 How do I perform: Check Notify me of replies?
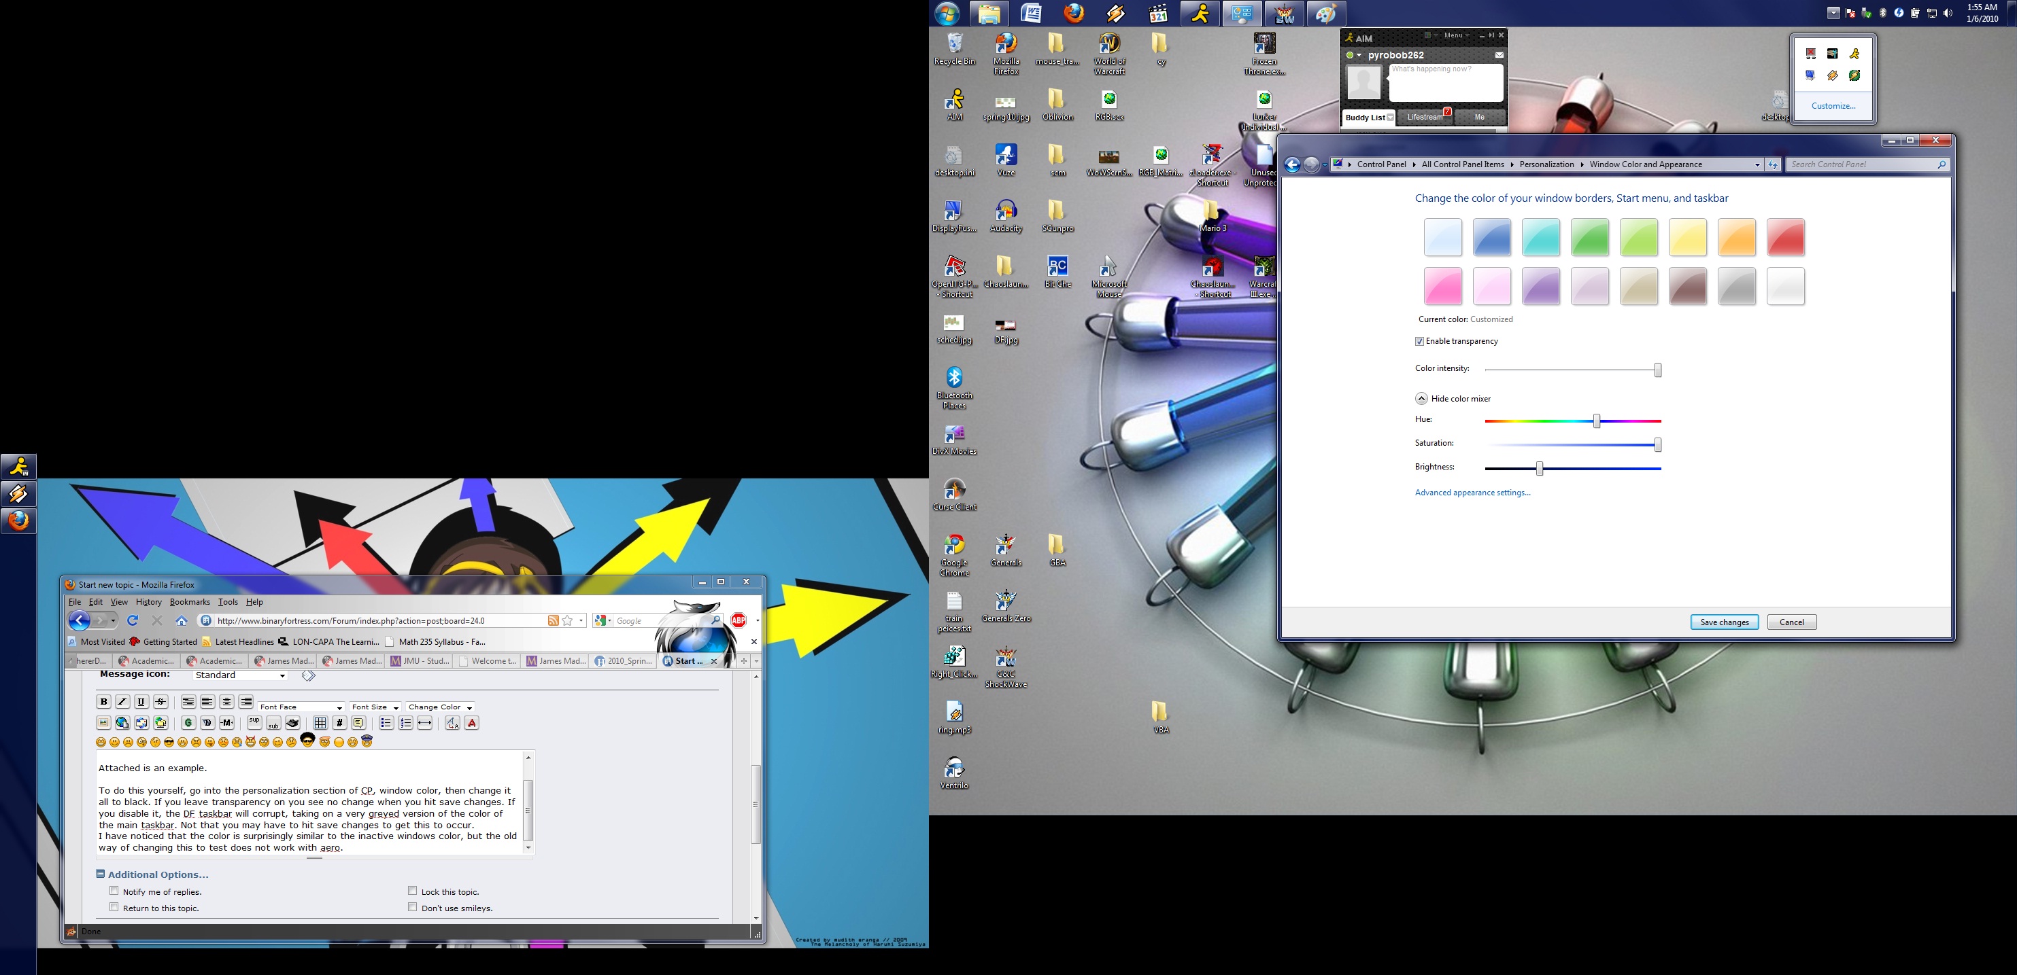point(114,891)
